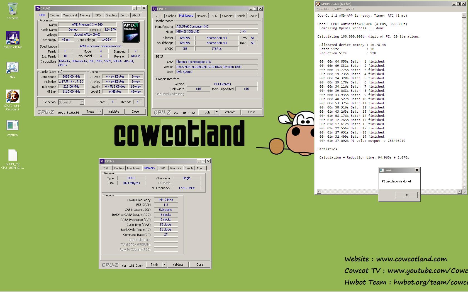
Task: Open the Caches tab in the CPU window
Action: click(x=55, y=15)
